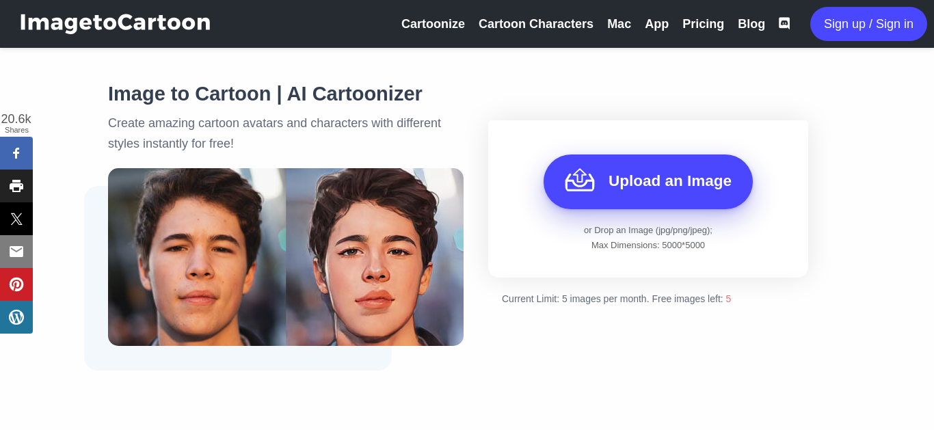Screen dimensions: 934x430
Task: Click the upload tray icon
Action: tap(580, 180)
